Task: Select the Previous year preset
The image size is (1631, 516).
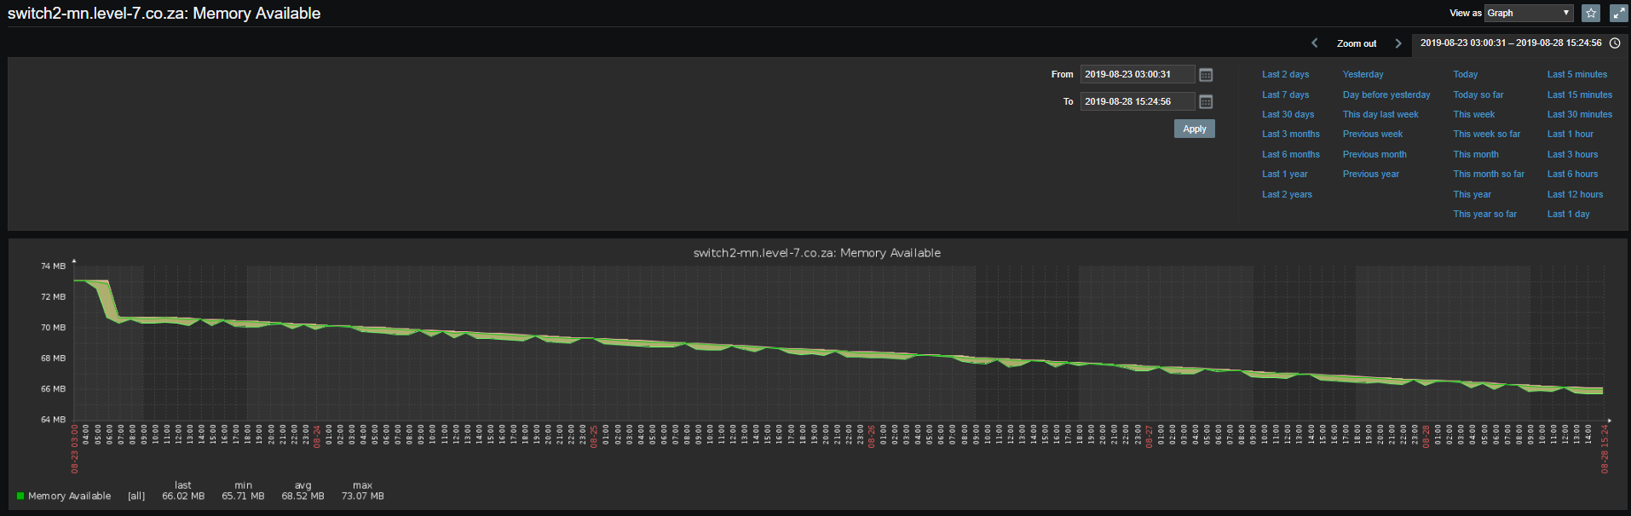Action: (1370, 174)
